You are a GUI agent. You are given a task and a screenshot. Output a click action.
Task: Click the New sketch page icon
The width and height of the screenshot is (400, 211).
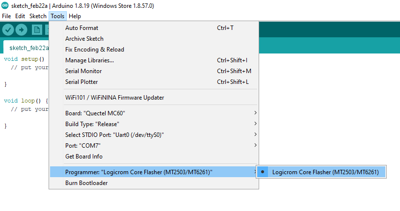[37, 30]
